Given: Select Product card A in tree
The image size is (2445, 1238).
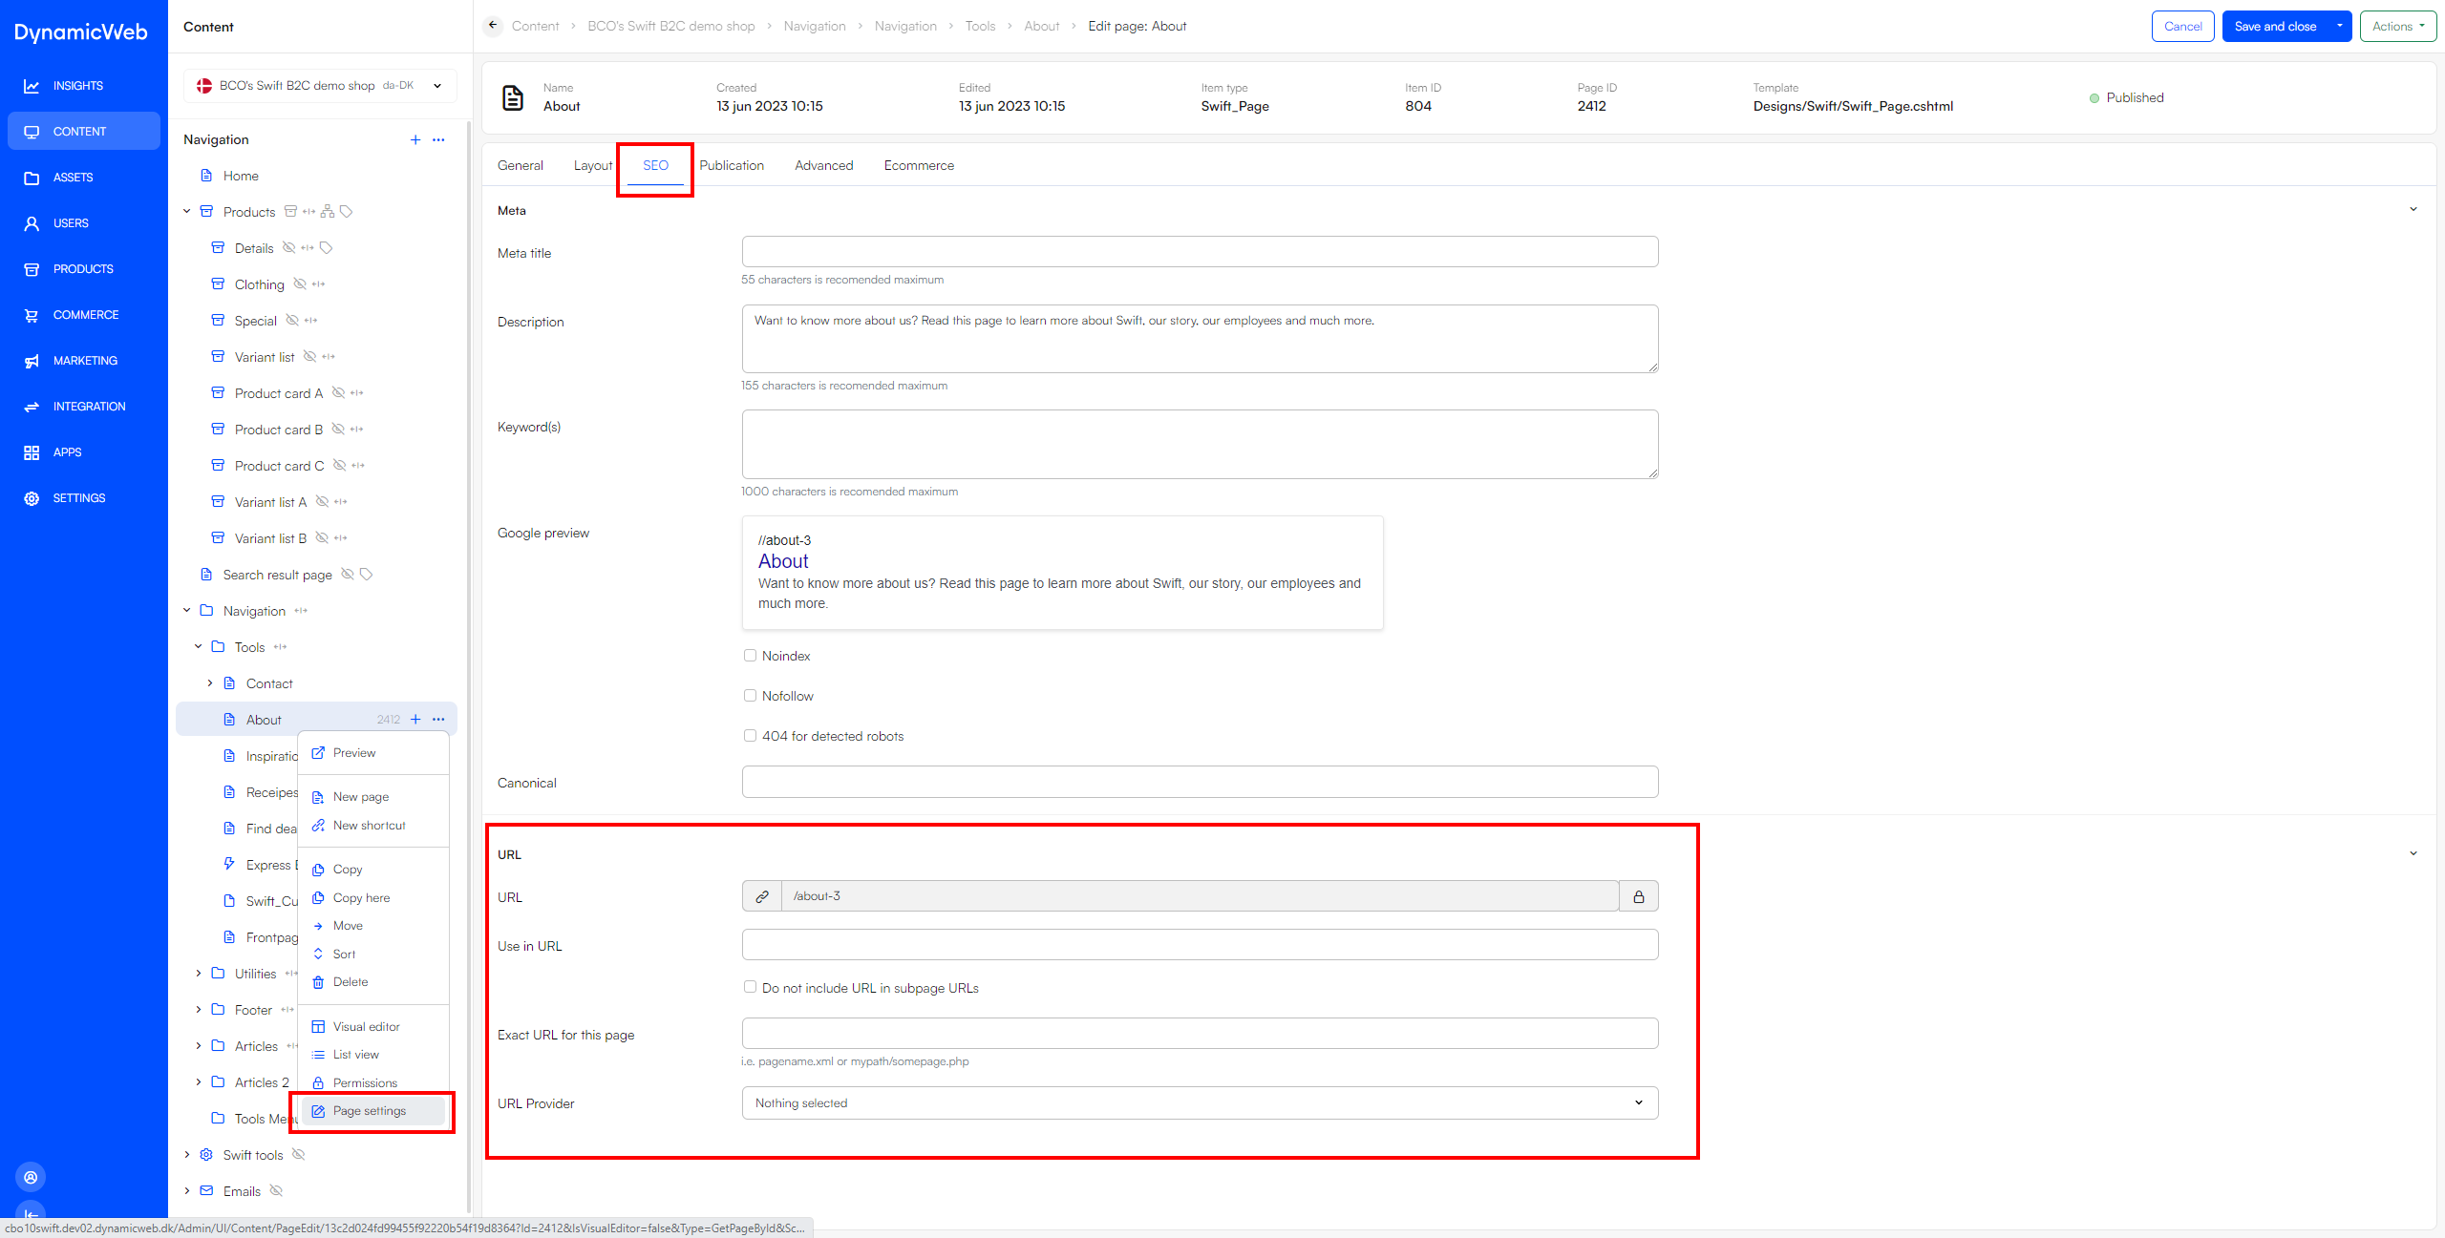Looking at the screenshot, I should tap(279, 393).
